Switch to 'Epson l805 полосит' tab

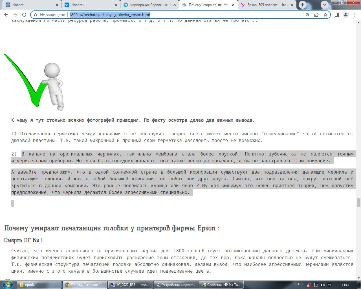[267, 5]
